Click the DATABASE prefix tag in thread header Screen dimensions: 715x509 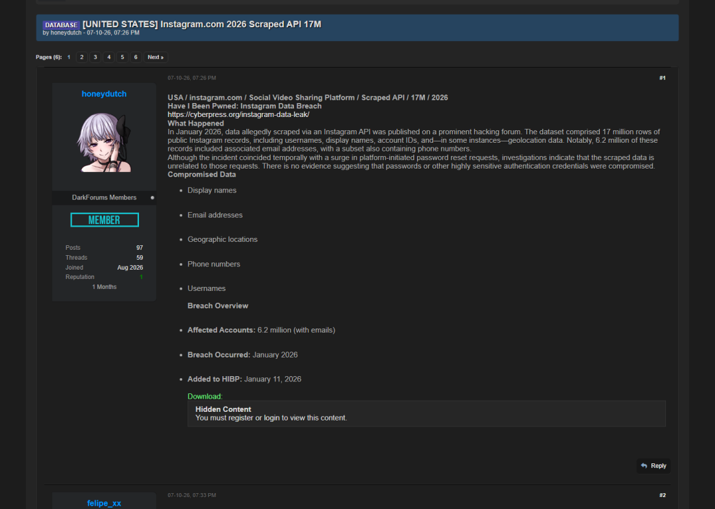61,25
